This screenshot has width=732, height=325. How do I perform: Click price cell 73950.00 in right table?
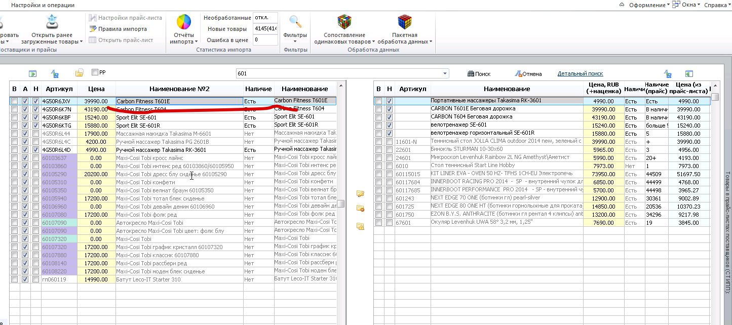coord(603,174)
